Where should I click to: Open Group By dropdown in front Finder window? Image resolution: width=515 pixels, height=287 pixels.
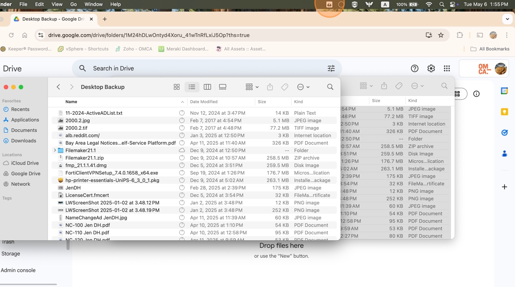252,87
